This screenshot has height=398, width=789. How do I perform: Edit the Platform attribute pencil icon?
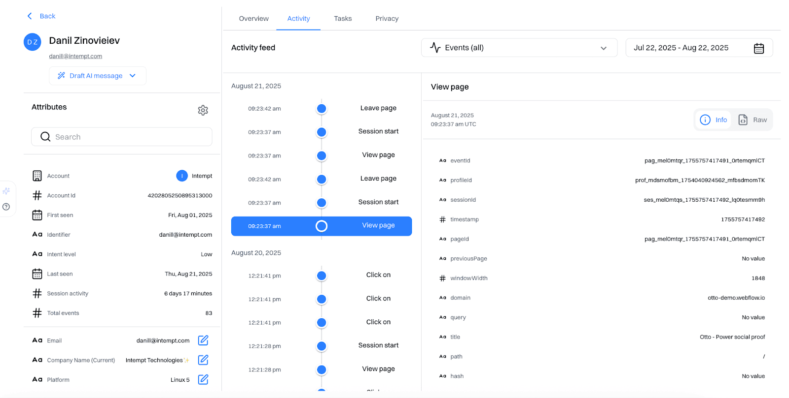click(203, 379)
